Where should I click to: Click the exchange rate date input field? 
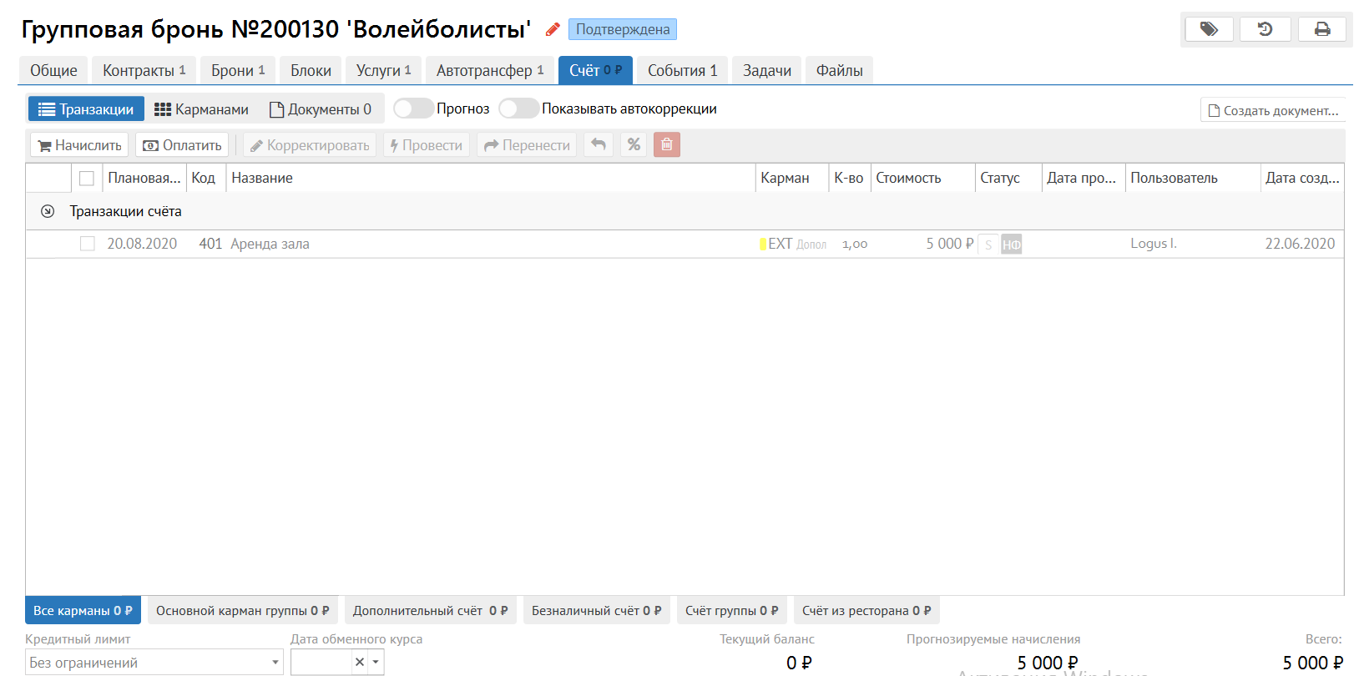(321, 663)
